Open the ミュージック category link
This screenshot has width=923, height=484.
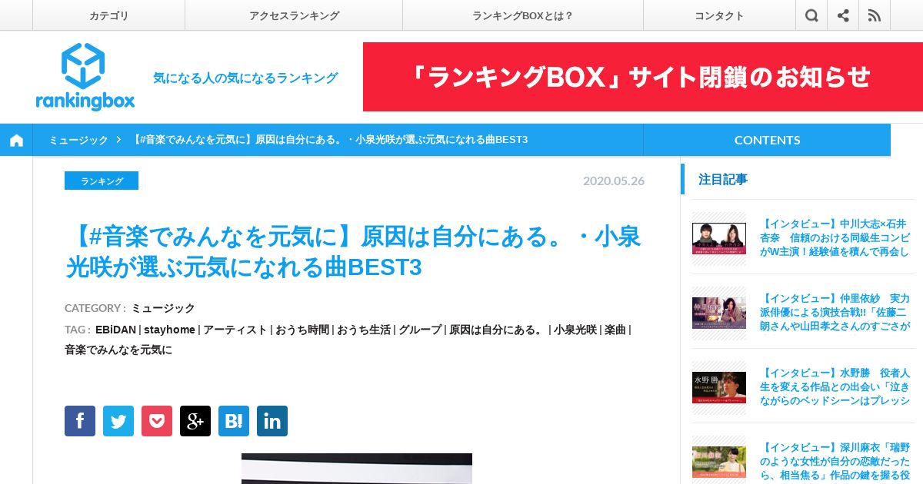pyautogui.click(x=163, y=308)
